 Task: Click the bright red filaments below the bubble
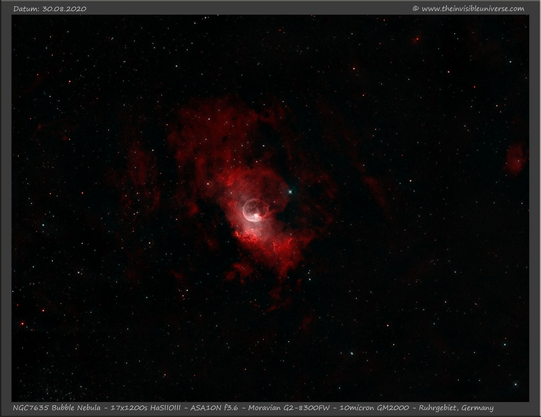[x=247, y=235]
